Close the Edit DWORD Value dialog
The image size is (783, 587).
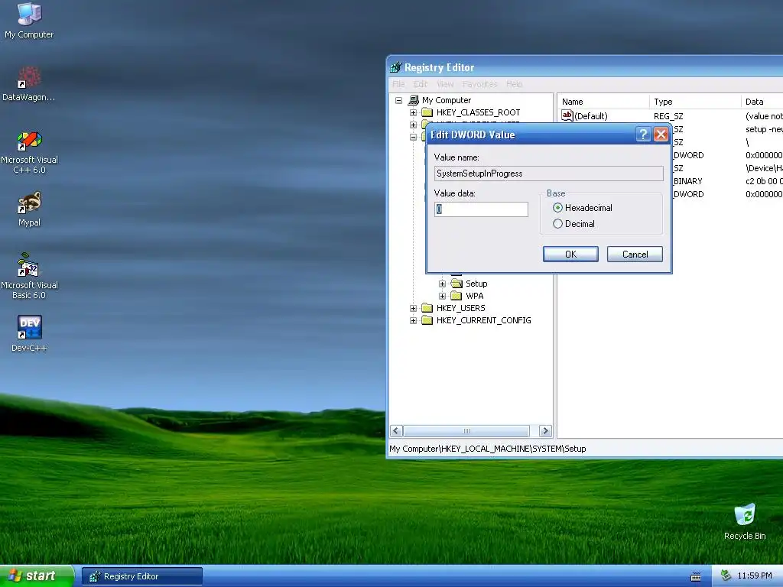pyautogui.click(x=661, y=135)
